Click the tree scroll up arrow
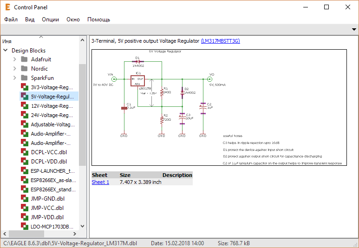359x248 pixels. click(82, 40)
